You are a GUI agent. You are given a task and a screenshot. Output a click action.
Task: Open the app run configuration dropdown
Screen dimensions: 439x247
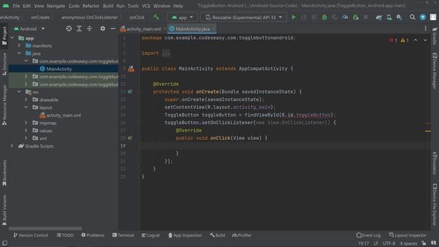(x=182, y=17)
